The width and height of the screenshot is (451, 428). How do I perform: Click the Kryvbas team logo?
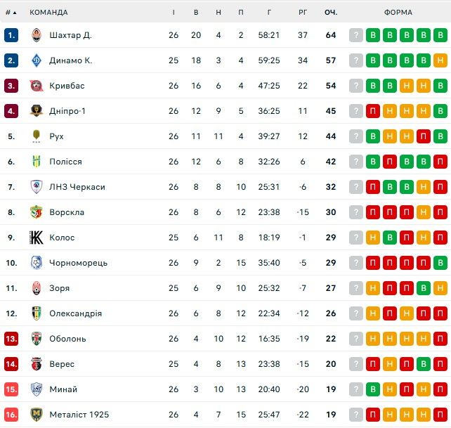click(x=37, y=86)
